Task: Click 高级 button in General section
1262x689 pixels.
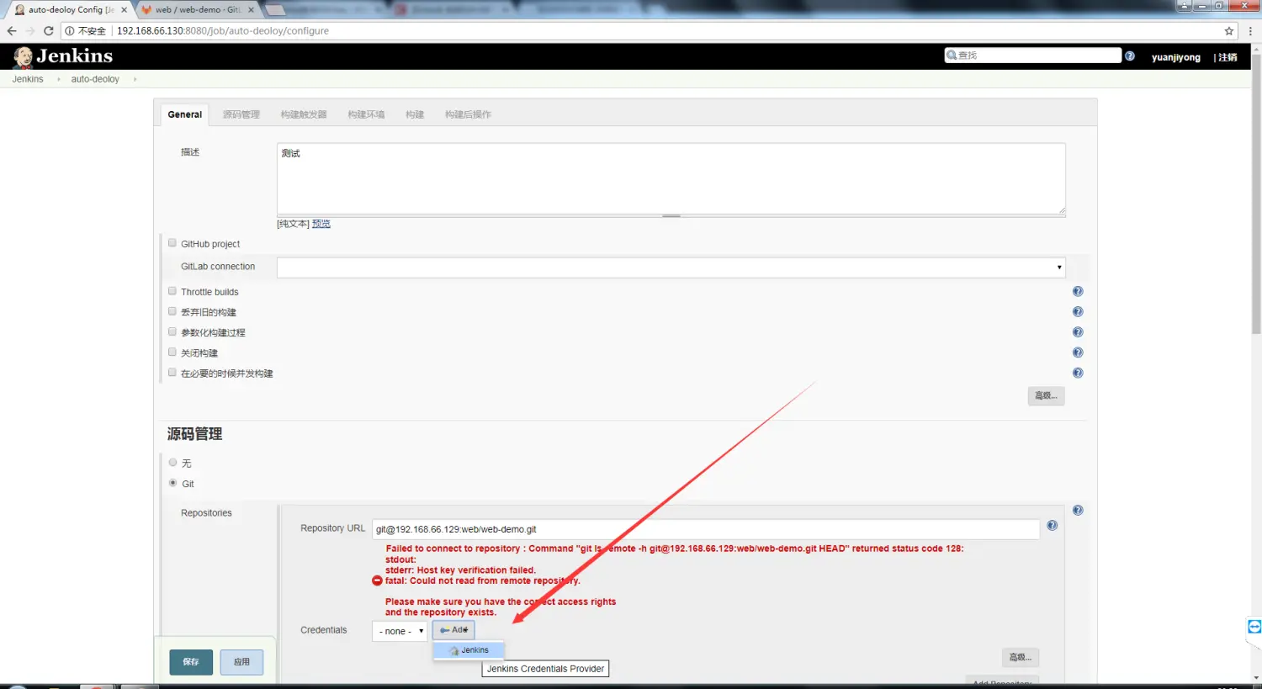Action: pyautogui.click(x=1046, y=395)
